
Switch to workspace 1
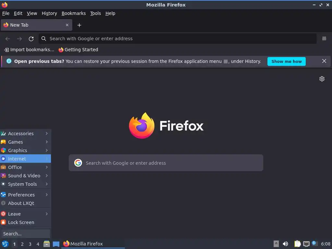click(14, 244)
